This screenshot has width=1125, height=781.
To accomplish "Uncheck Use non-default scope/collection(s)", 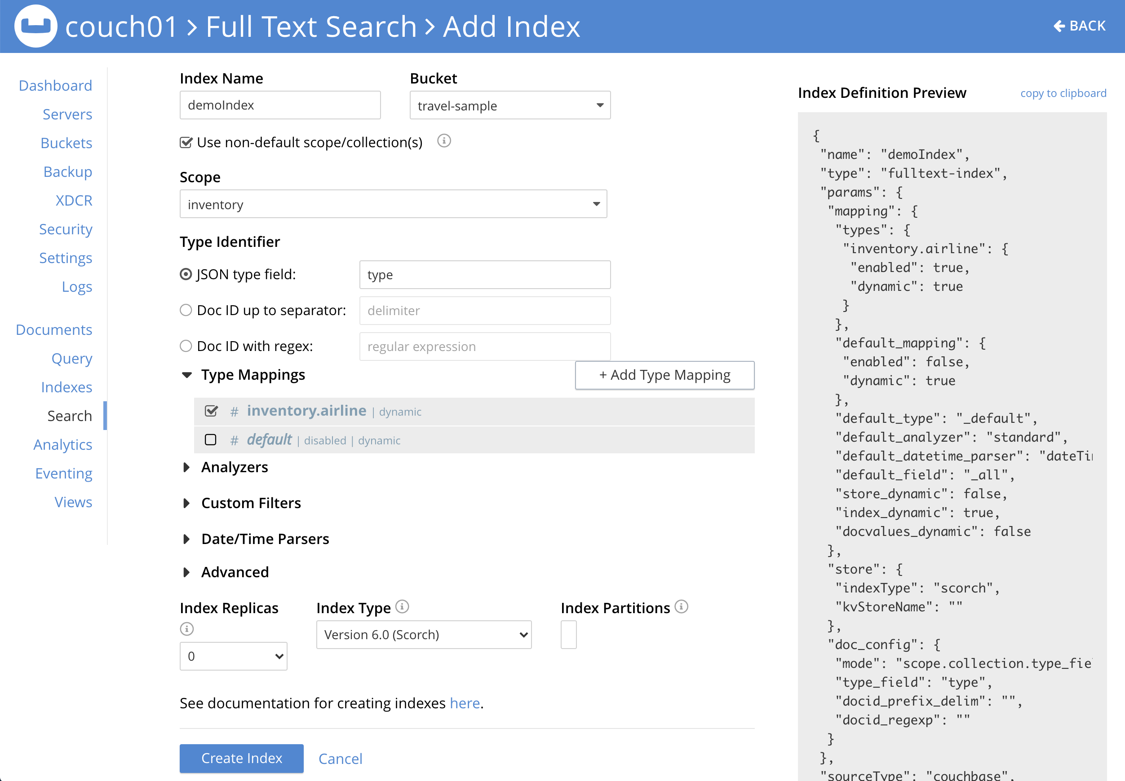I will pos(186,142).
